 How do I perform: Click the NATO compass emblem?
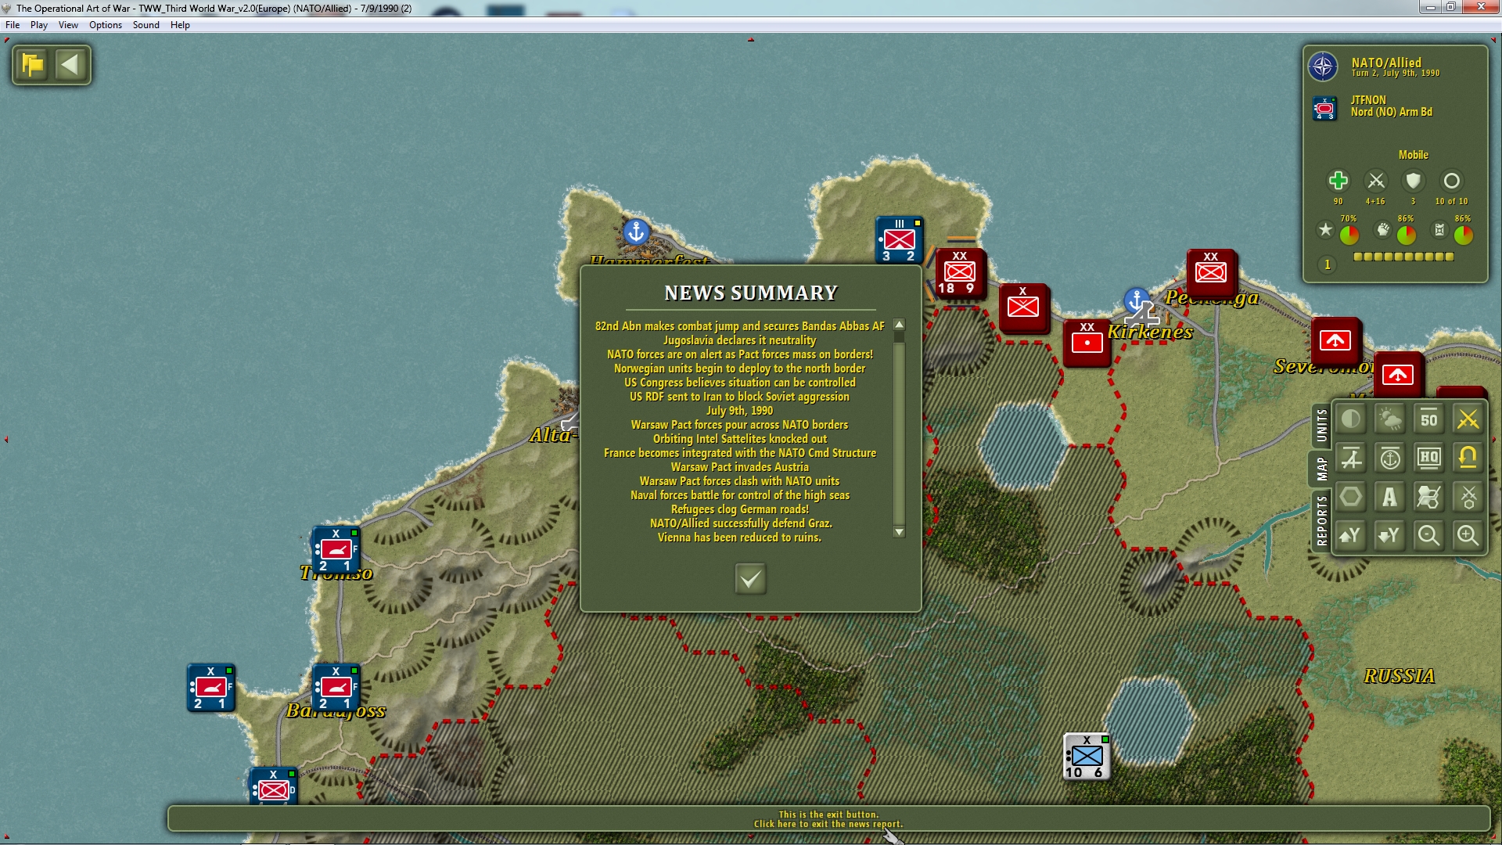click(x=1324, y=67)
